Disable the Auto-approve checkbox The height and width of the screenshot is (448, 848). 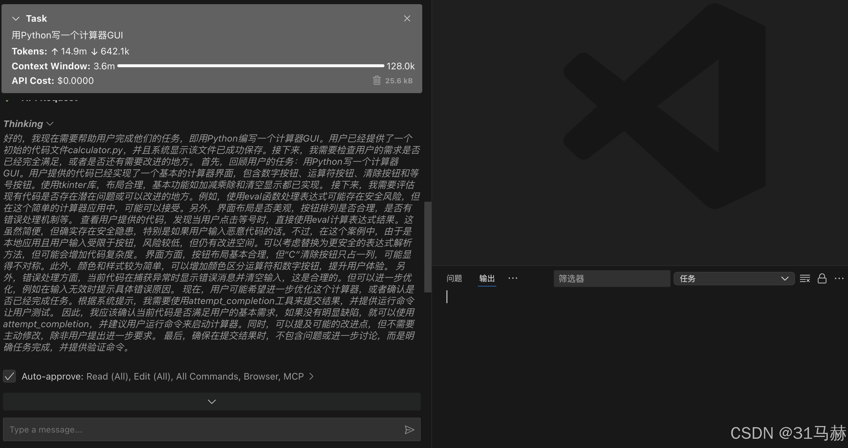coord(9,376)
